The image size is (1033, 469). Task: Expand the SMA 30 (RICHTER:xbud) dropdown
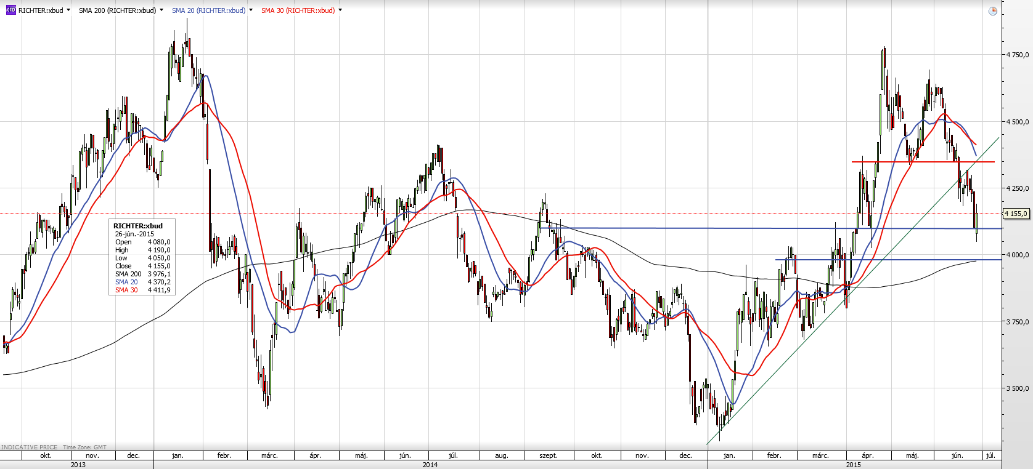click(x=340, y=10)
